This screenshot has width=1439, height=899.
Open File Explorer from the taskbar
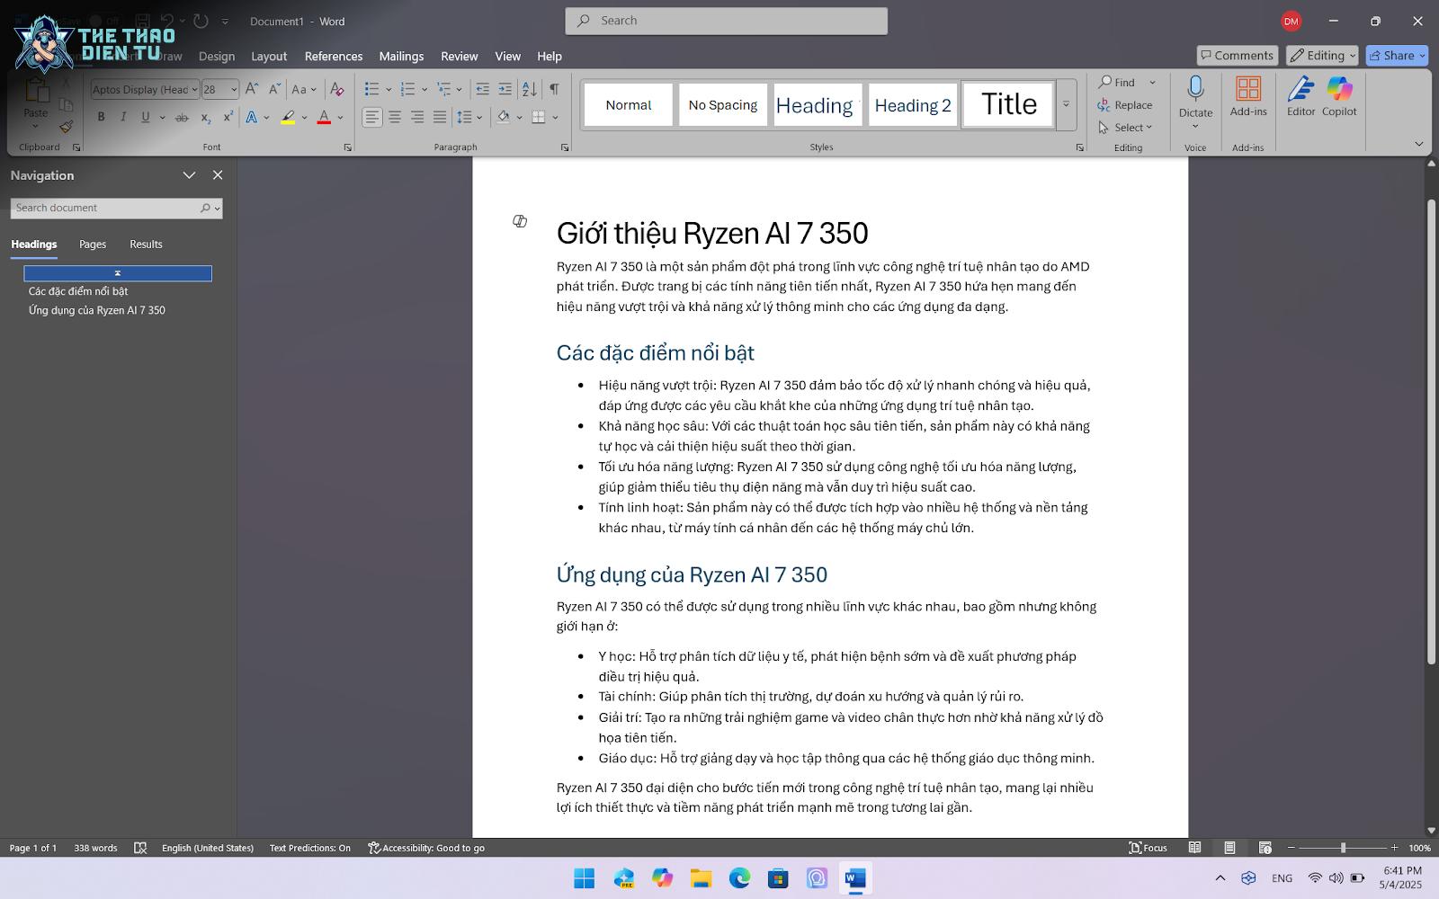tap(701, 878)
